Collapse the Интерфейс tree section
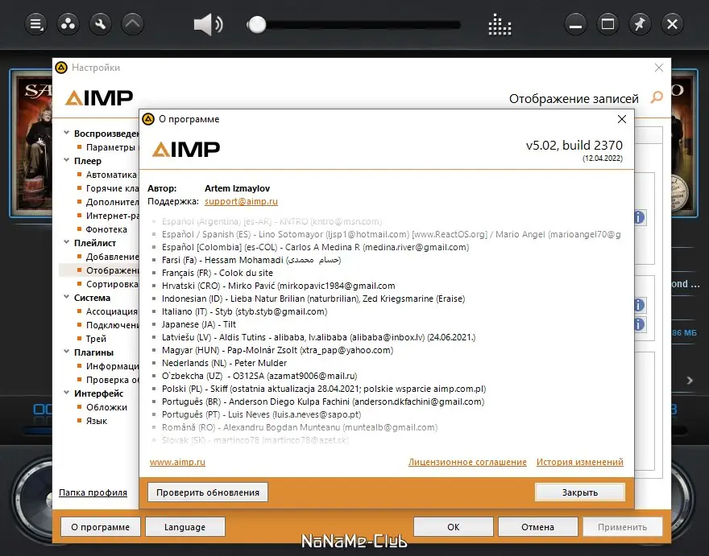 click(66, 393)
